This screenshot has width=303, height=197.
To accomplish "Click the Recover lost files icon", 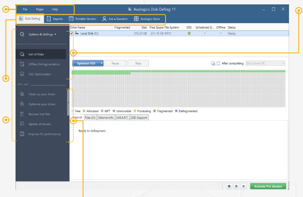I will click(x=22, y=114).
